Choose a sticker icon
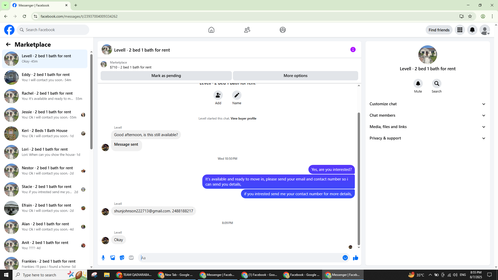Viewport: 498px width, 280px height. [x=122, y=258]
